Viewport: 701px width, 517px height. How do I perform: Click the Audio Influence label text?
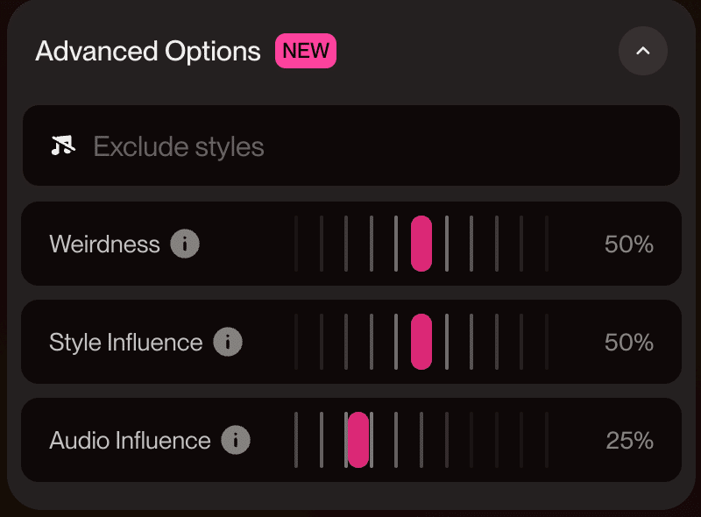tap(130, 440)
